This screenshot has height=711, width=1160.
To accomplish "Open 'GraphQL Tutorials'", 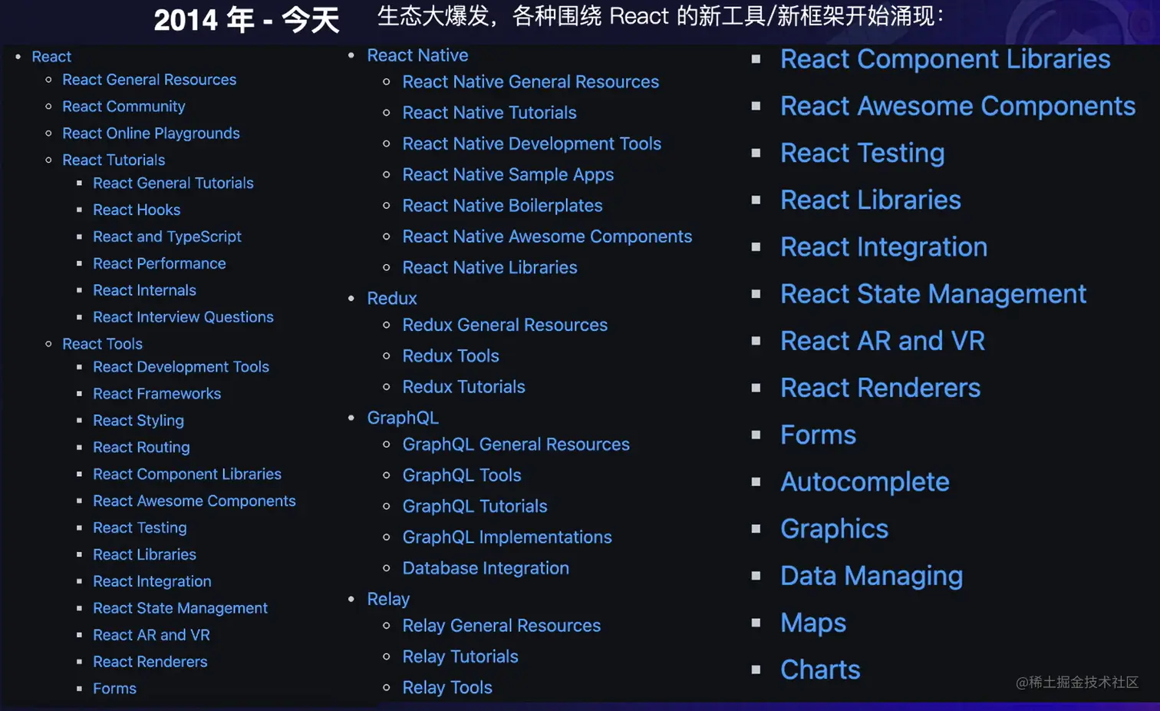I will 474,507.
